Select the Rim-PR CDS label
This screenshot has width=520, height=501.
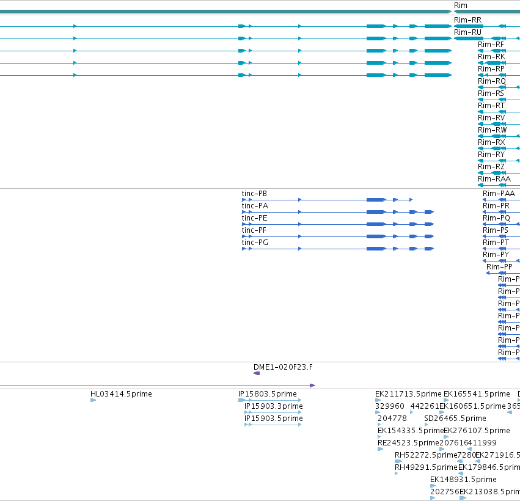pyautogui.click(x=496, y=206)
